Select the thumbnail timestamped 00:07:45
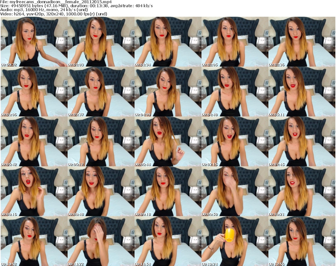 tap(302, 142)
